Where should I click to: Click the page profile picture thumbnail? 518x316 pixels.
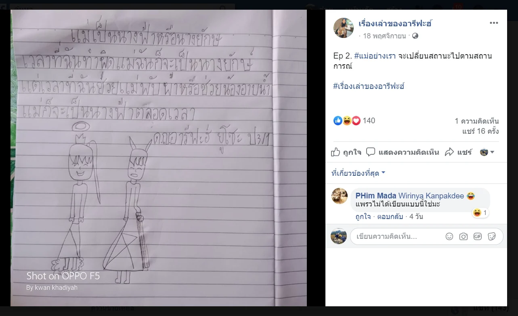[344, 28]
